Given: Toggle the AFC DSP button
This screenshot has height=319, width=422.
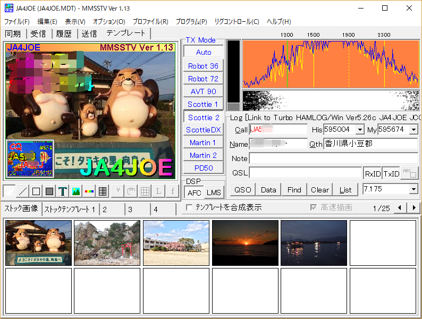Looking at the screenshot, I should pos(194,192).
